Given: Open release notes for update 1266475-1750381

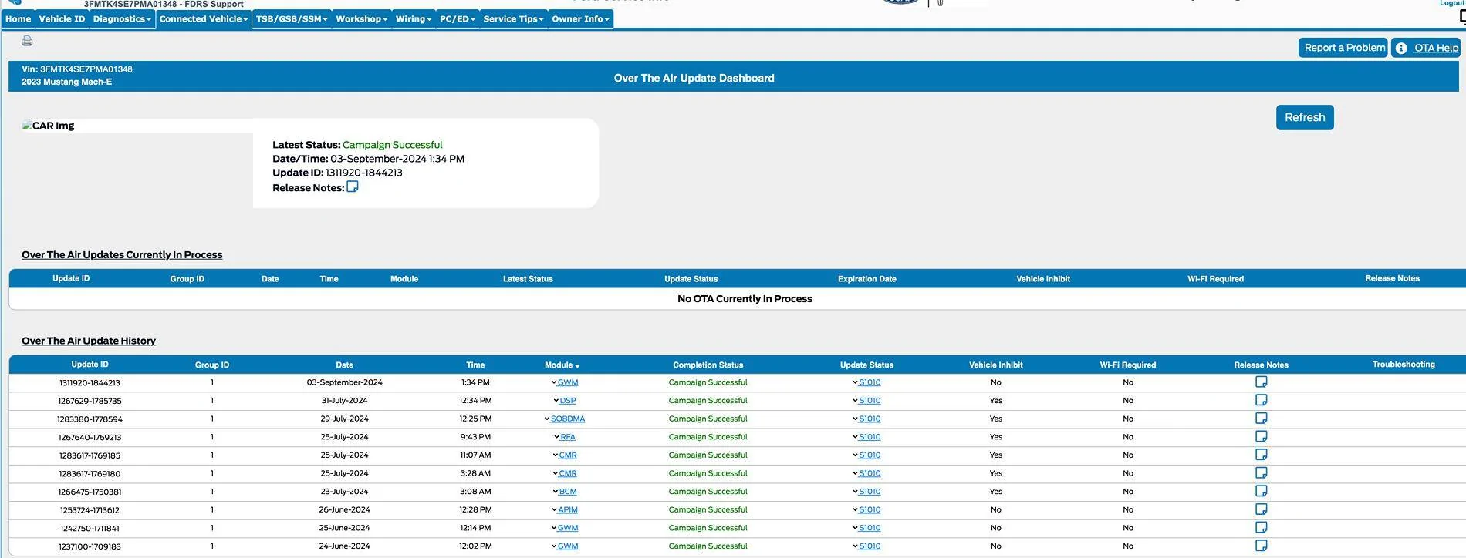Looking at the screenshot, I should click(1262, 491).
